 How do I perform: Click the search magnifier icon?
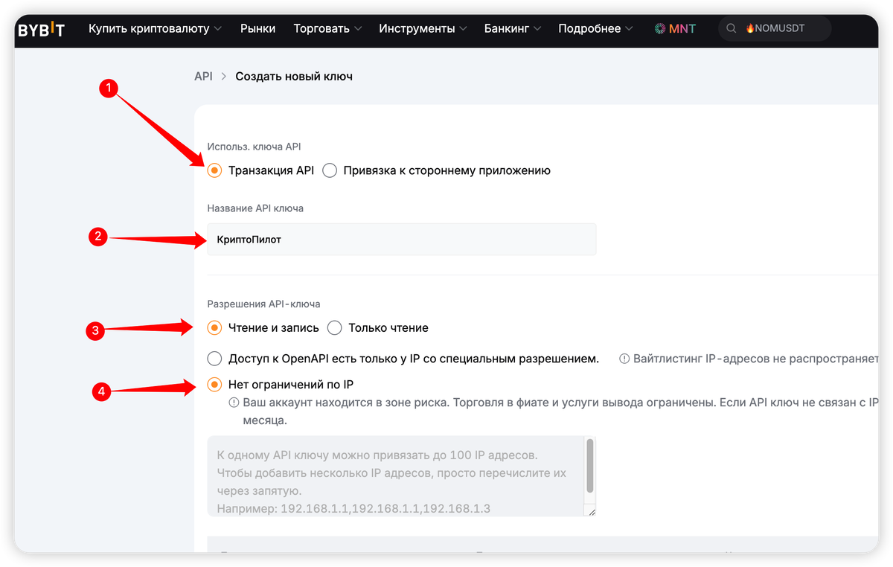pyautogui.click(x=732, y=29)
